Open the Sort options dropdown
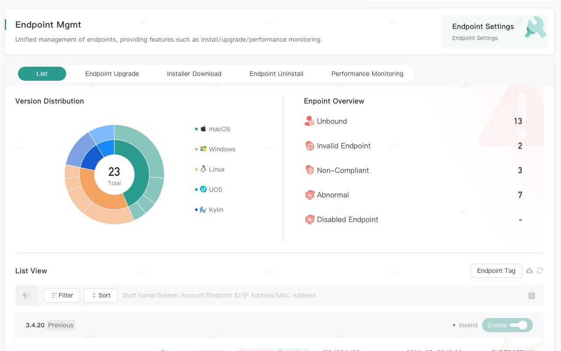The height and width of the screenshot is (351, 561). (100, 295)
